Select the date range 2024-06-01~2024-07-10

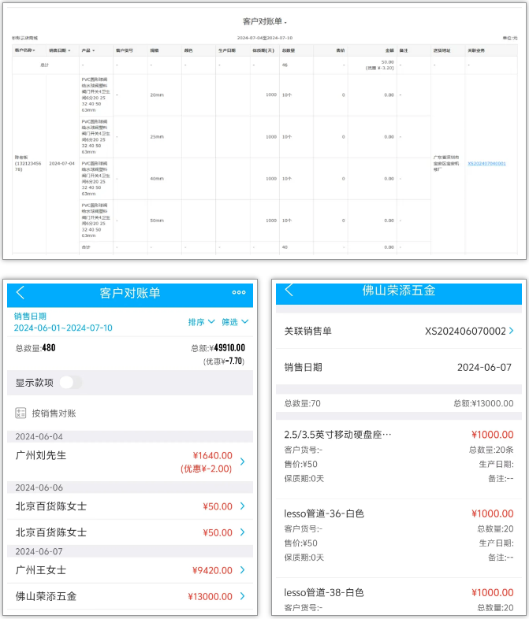(63, 328)
